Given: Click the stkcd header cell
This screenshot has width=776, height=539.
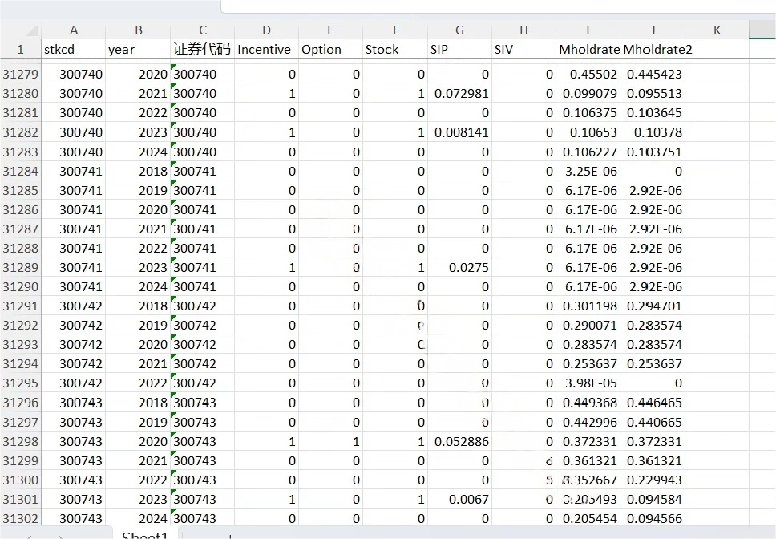Looking at the screenshot, I should click(x=74, y=49).
